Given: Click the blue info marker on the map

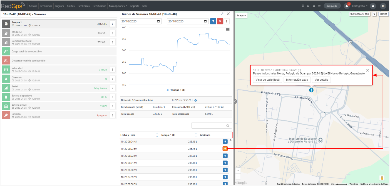Looking at the screenshot, I should [x=311, y=90].
